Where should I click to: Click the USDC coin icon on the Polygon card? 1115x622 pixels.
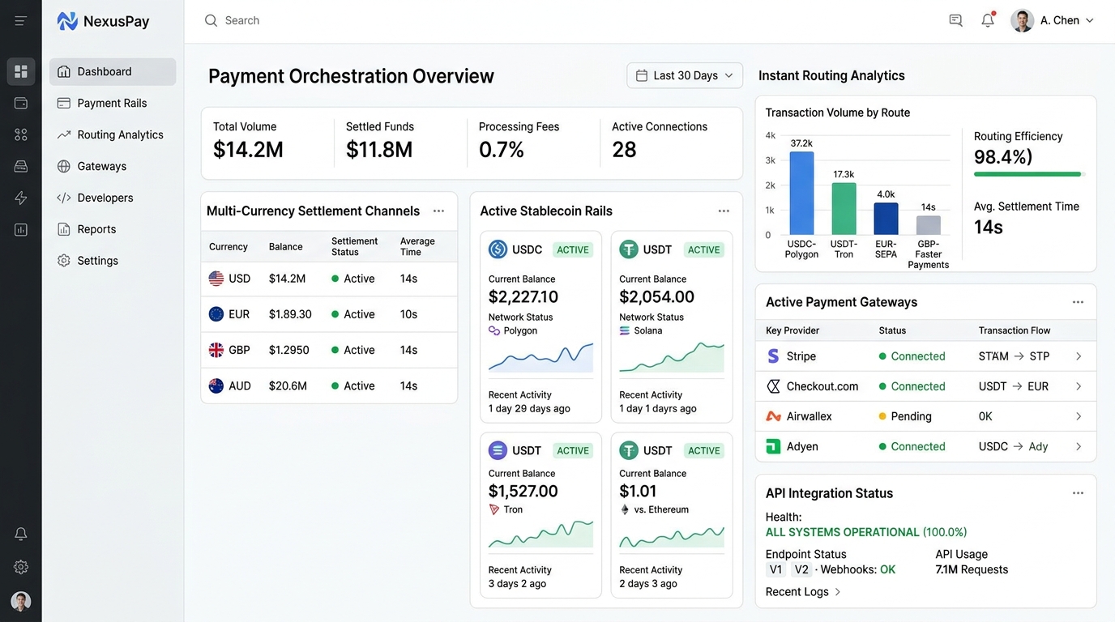tap(498, 249)
